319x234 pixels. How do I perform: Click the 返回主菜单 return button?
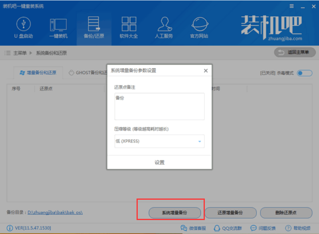click(295, 53)
